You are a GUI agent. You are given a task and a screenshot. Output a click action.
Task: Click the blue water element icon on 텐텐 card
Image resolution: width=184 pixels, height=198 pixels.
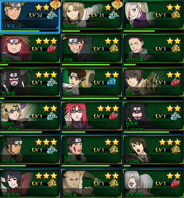coord(111,82)
